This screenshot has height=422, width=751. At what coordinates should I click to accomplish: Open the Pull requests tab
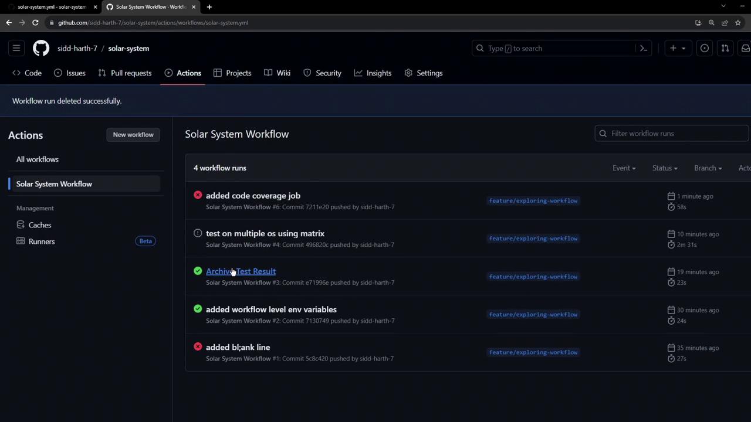pos(125,73)
